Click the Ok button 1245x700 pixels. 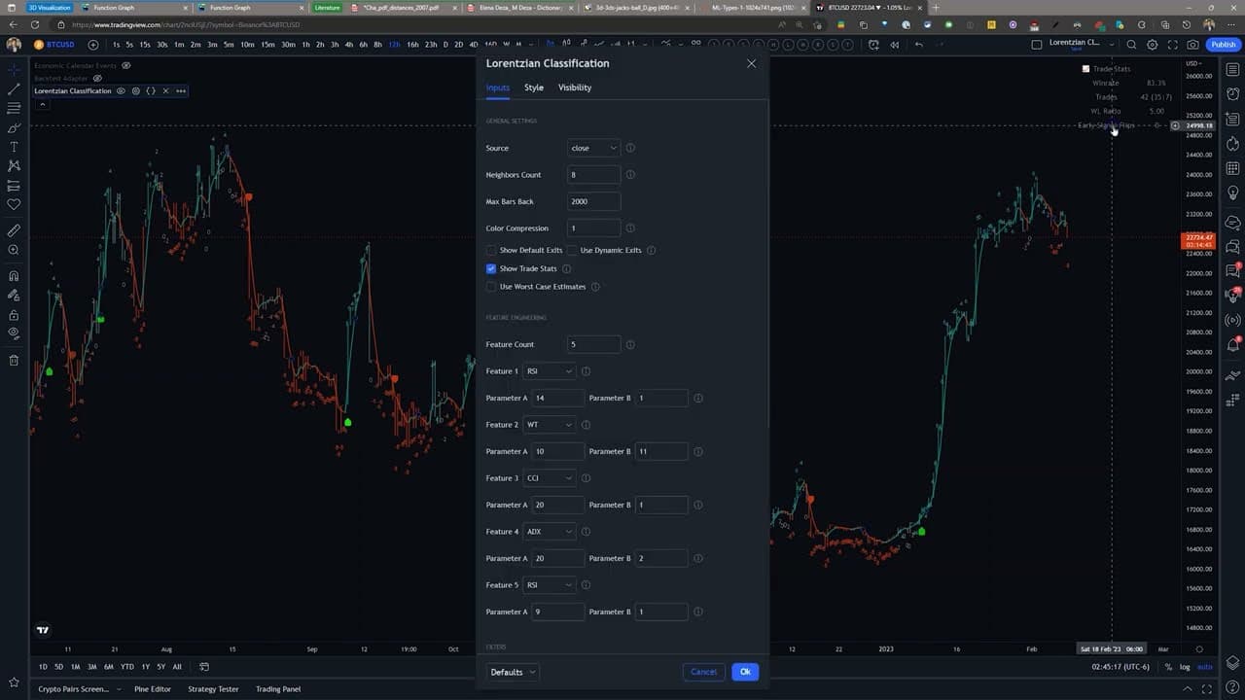pos(745,672)
